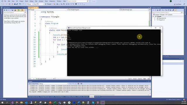Click the Save All icon
Image resolution: width=187 pixels, height=105 pixels.
[x=17, y=4]
